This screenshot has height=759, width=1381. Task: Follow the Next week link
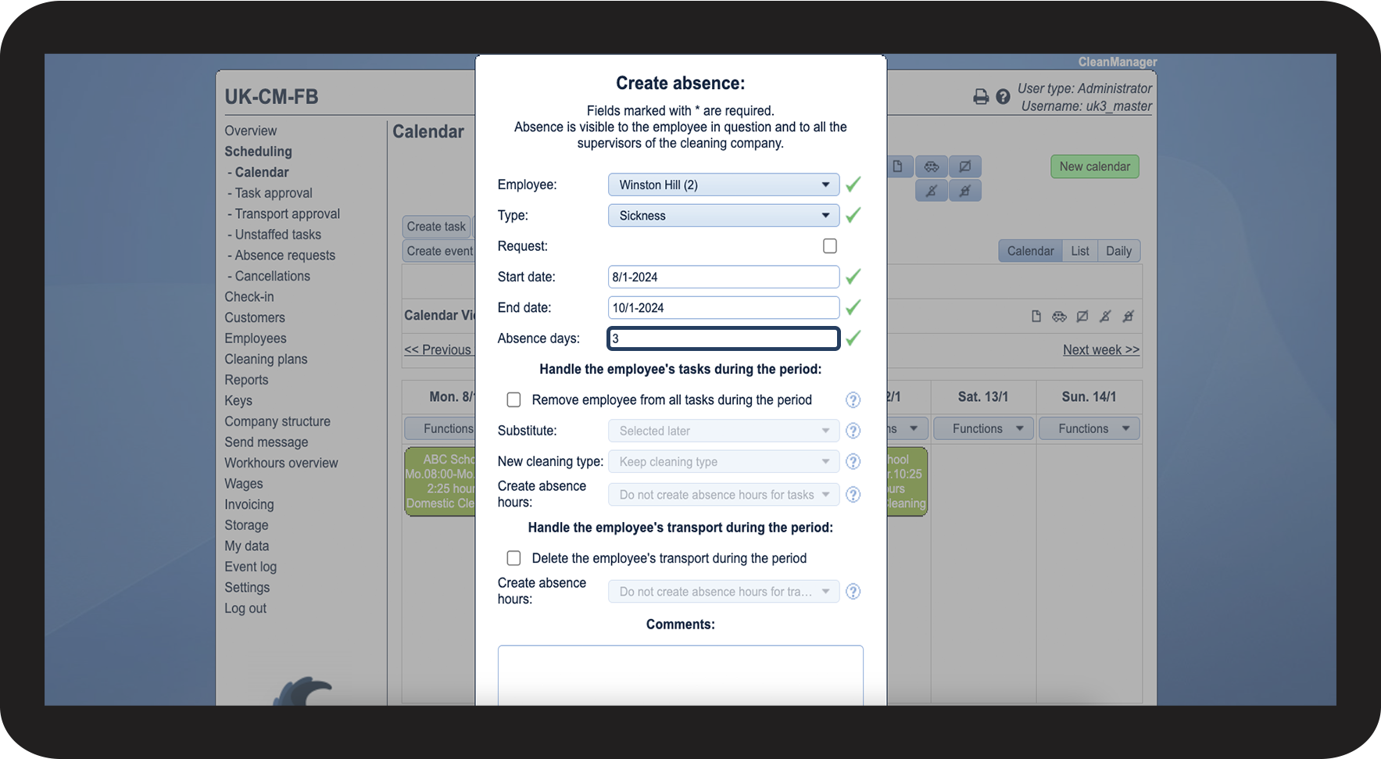coord(1101,350)
